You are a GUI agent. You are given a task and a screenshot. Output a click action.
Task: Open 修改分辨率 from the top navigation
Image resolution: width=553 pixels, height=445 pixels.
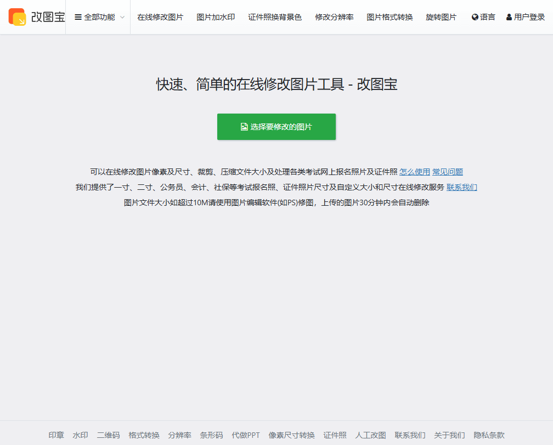tap(334, 16)
